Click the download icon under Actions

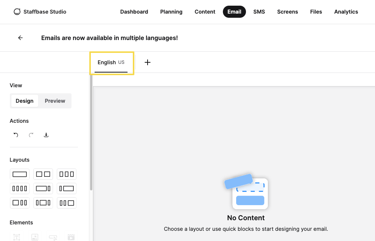pyautogui.click(x=46, y=135)
